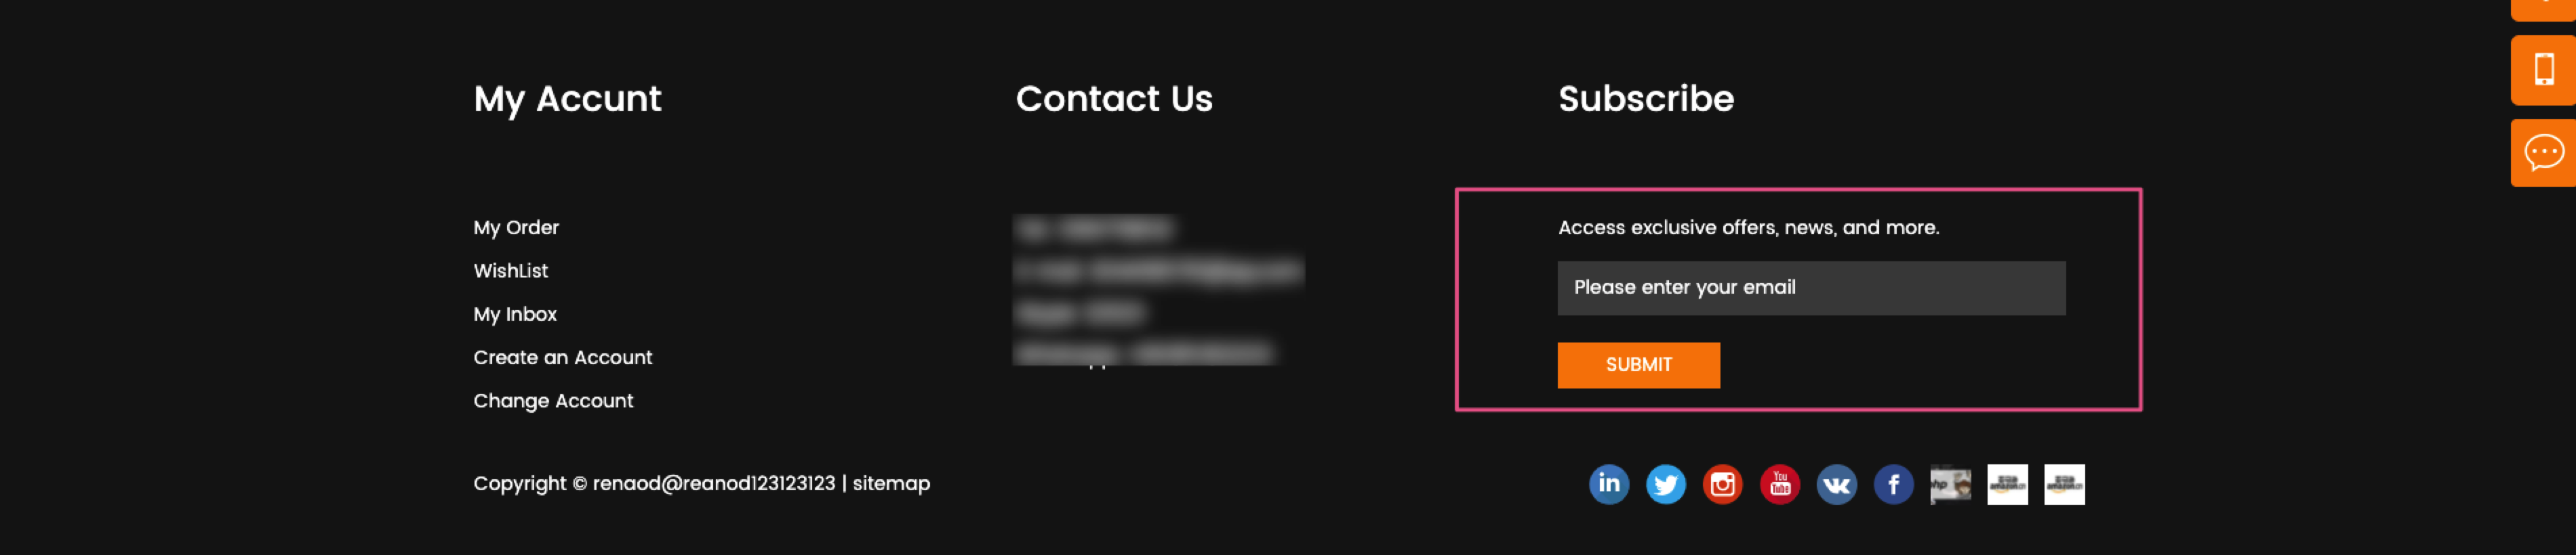Image resolution: width=2576 pixels, height=555 pixels.
Task: Open the Instagram camera icon
Action: pyautogui.click(x=1722, y=484)
